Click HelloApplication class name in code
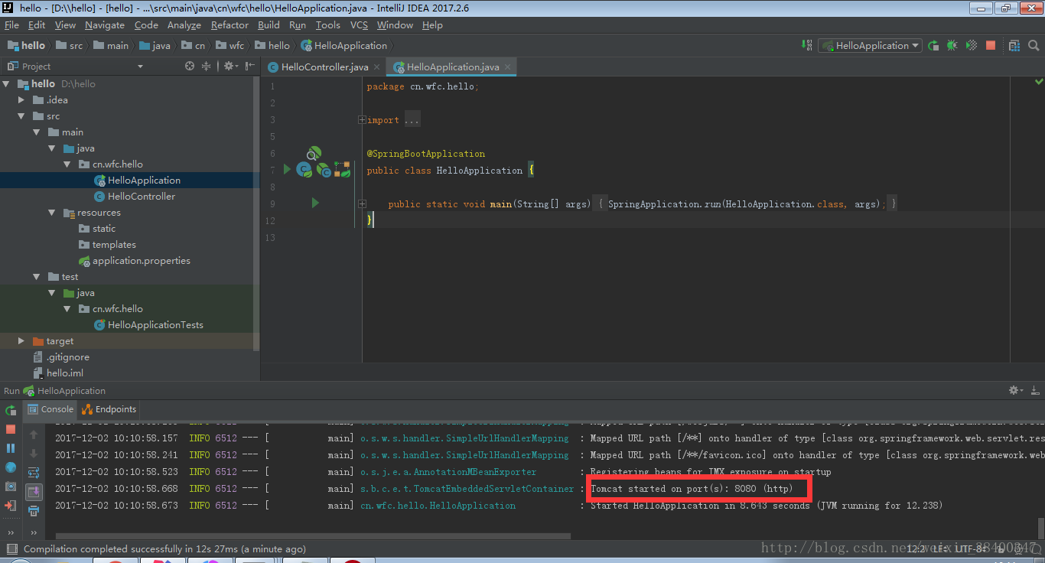This screenshot has width=1045, height=563. coord(480,171)
